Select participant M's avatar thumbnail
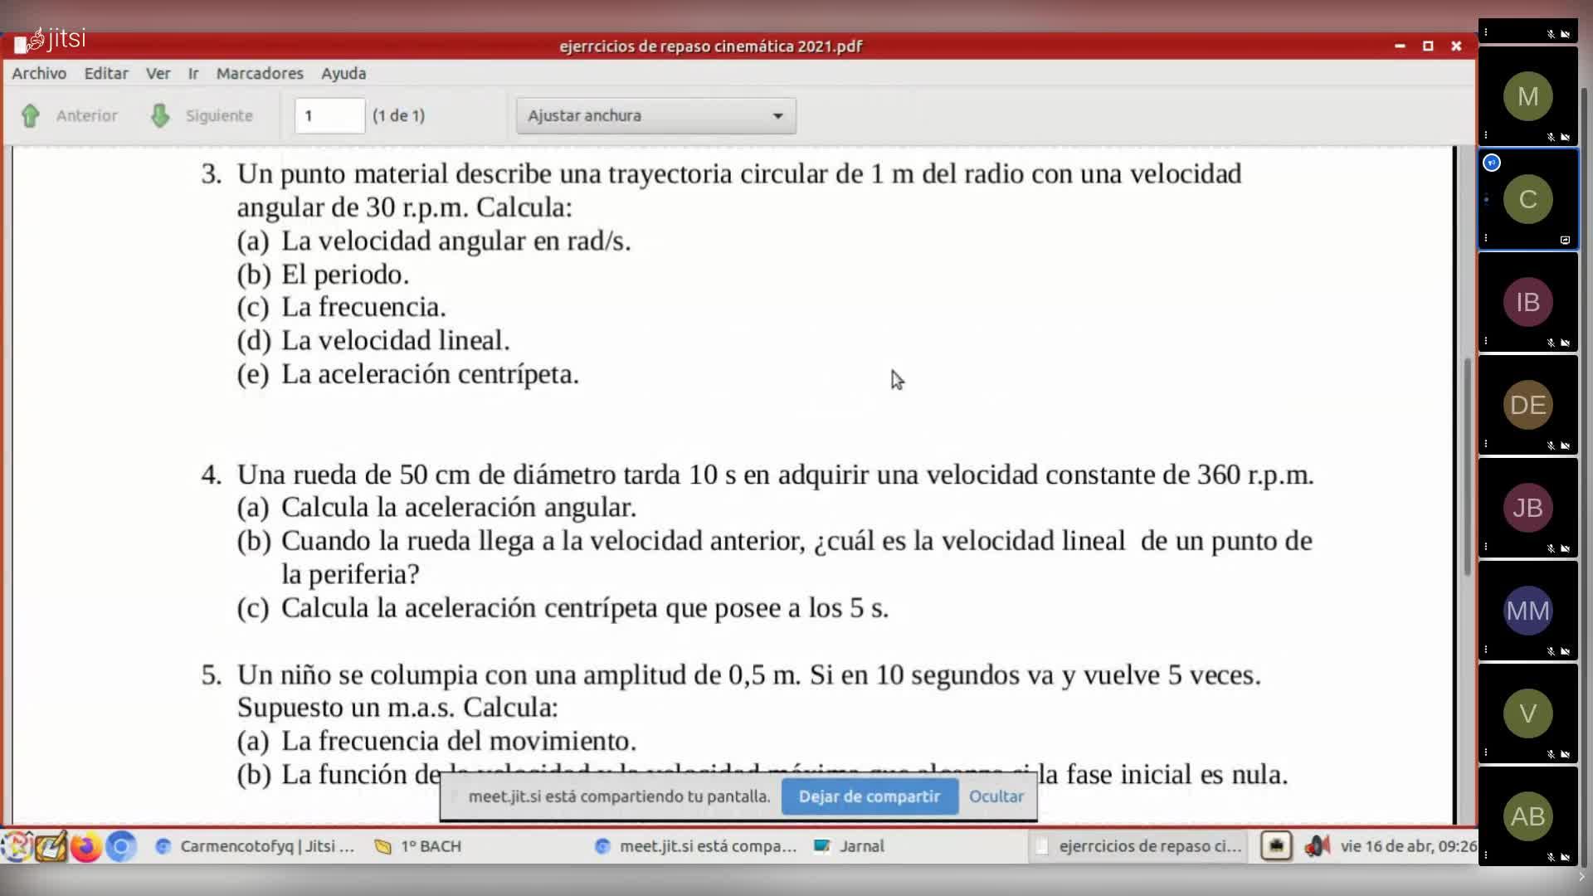 click(x=1527, y=97)
